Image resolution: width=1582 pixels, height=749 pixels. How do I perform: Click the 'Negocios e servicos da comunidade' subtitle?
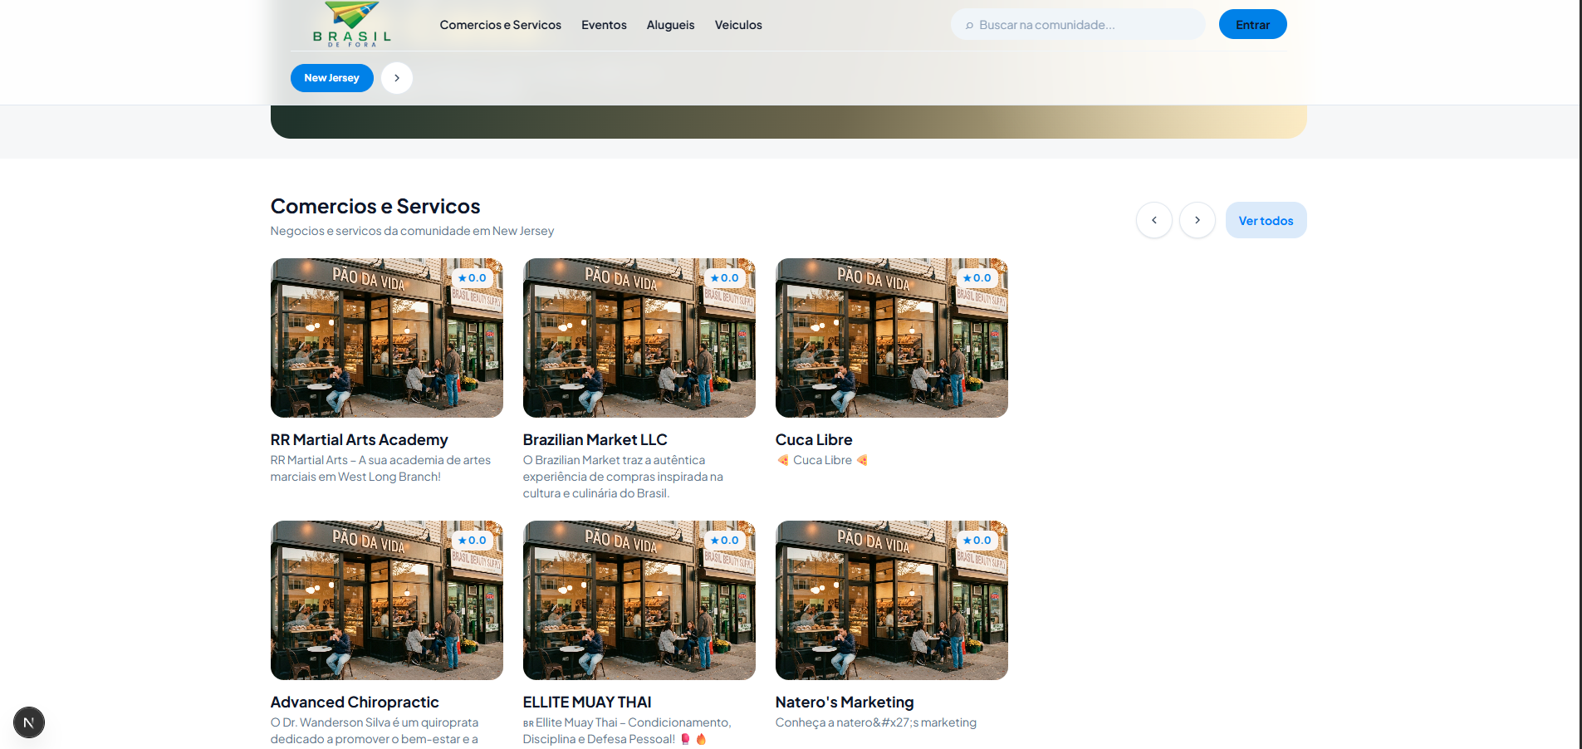coord(412,231)
